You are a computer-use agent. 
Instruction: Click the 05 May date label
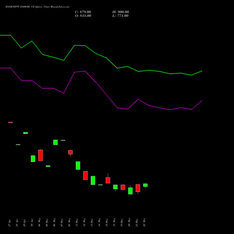[x=47, y=223]
